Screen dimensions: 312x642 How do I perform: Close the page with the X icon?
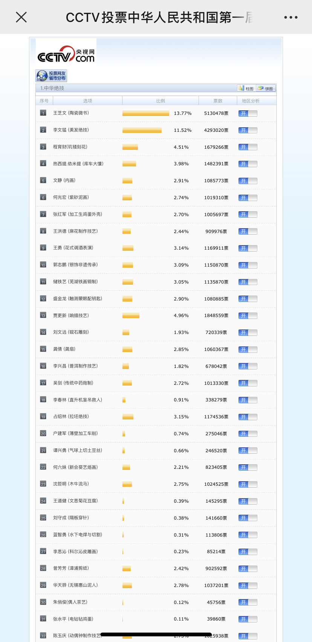21,17
